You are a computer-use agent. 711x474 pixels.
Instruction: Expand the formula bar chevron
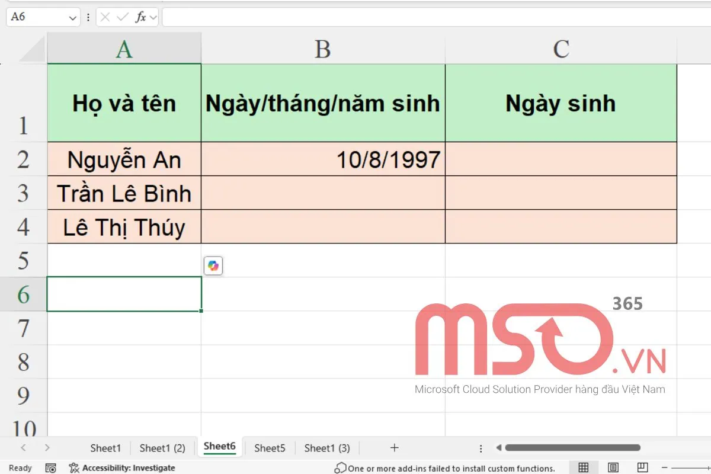point(153,17)
